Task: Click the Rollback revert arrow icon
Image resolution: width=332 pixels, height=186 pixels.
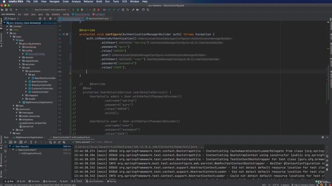Action: pos(128,10)
